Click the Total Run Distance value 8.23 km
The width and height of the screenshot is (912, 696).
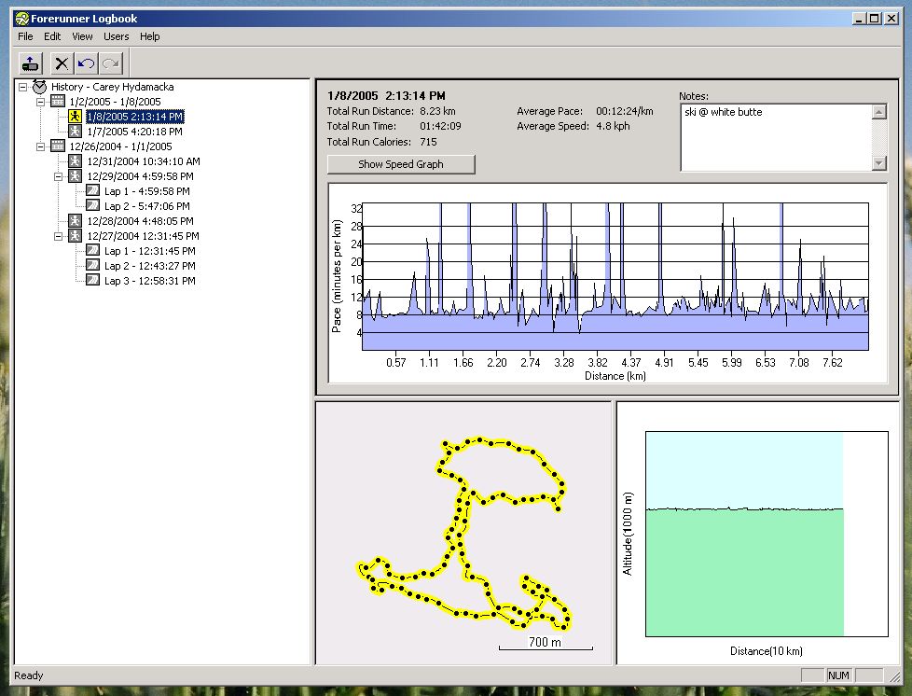437,111
